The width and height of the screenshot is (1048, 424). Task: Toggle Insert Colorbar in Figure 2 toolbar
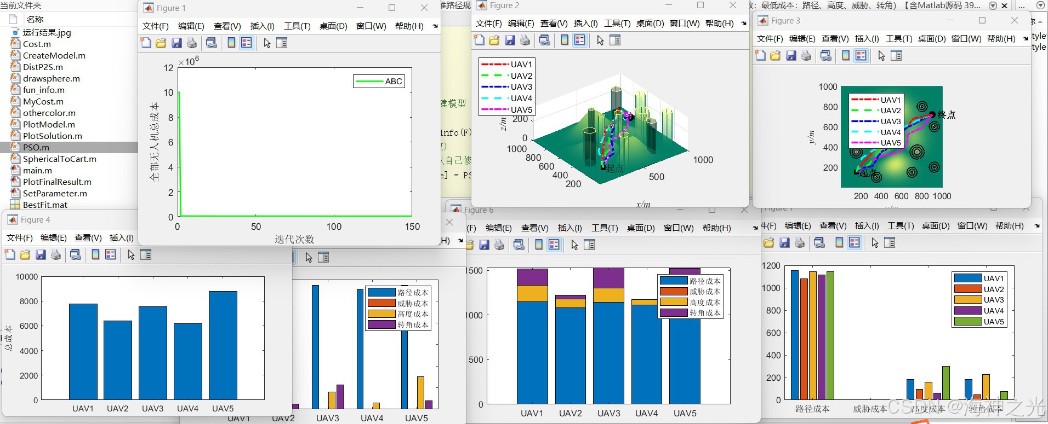click(x=565, y=40)
